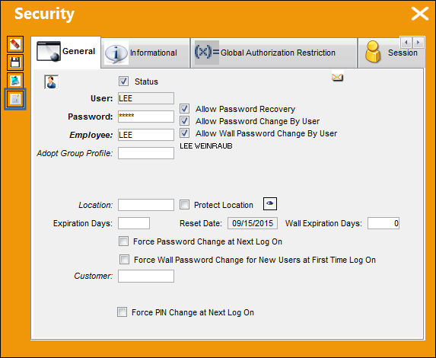This screenshot has width=436, height=358.
Task: Uncheck Allow Password Recovery
Action: (x=184, y=109)
